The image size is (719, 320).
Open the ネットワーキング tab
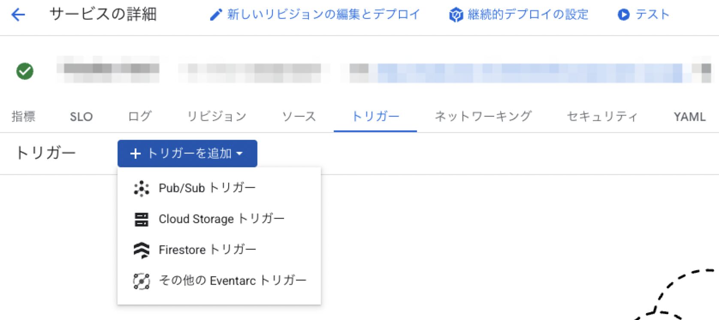(483, 116)
